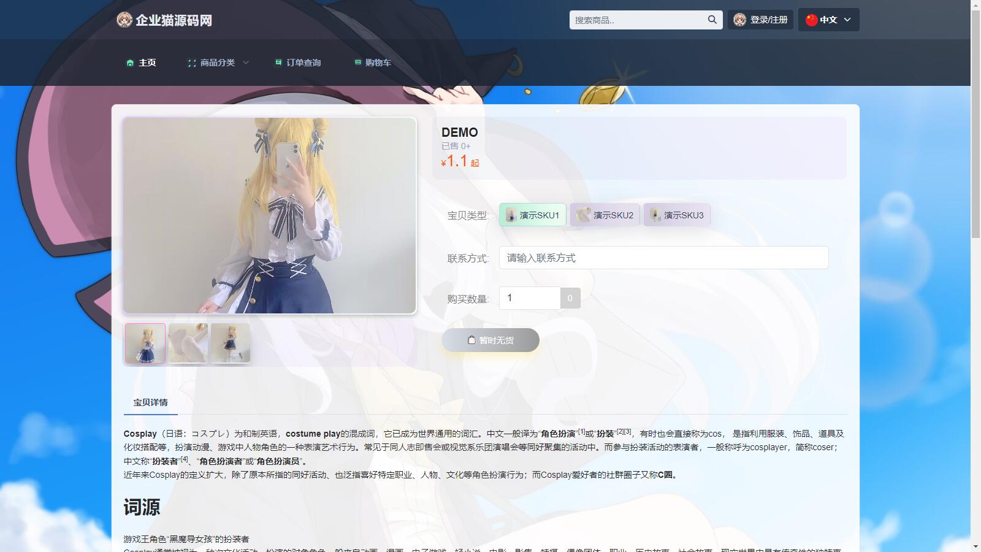Viewport: 981px width, 552px height.
Task: Click the chevron arrow next to 中文
Action: click(x=847, y=20)
